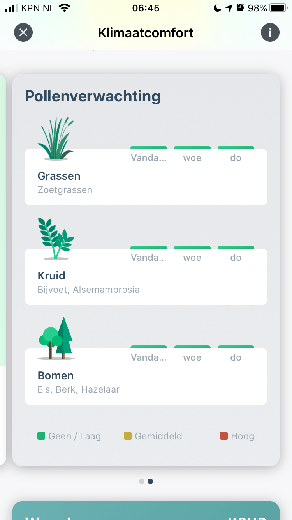Tap the alarm clock status icon

pos(240,8)
